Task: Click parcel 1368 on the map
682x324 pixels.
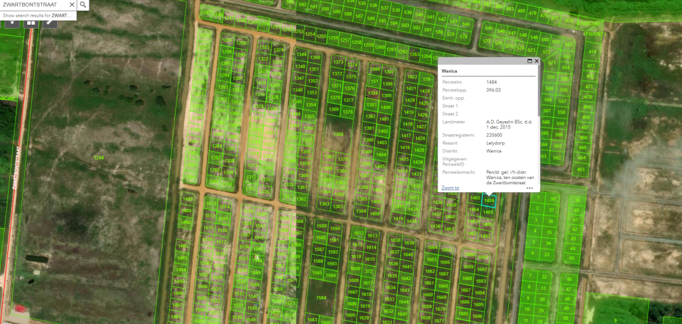Action: (338, 134)
